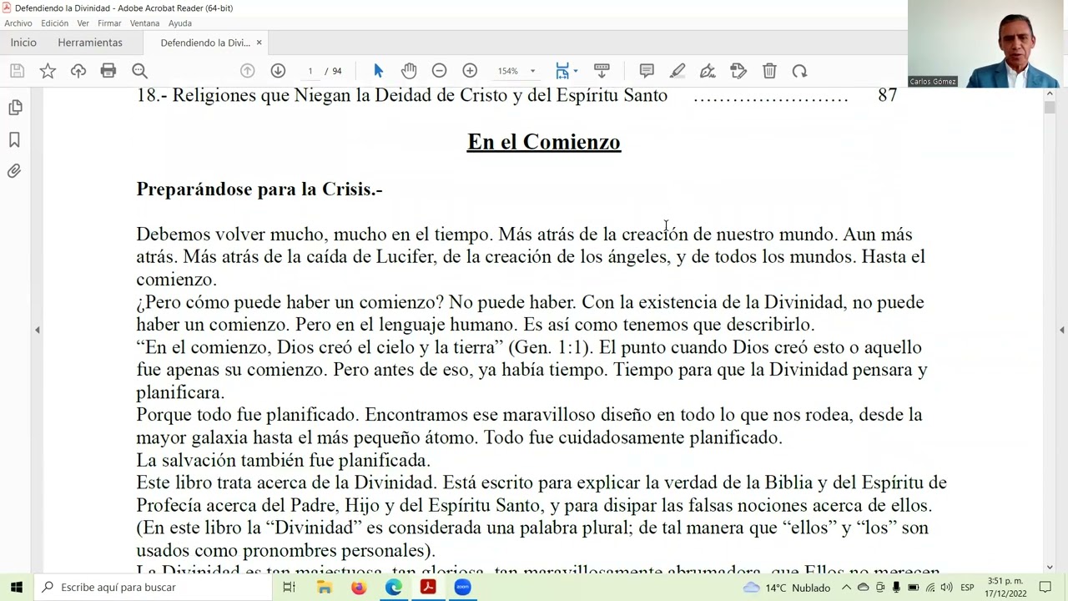This screenshot has width=1068, height=601.
Task: Click the microphone tray icon
Action: click(x=896, y=587)
